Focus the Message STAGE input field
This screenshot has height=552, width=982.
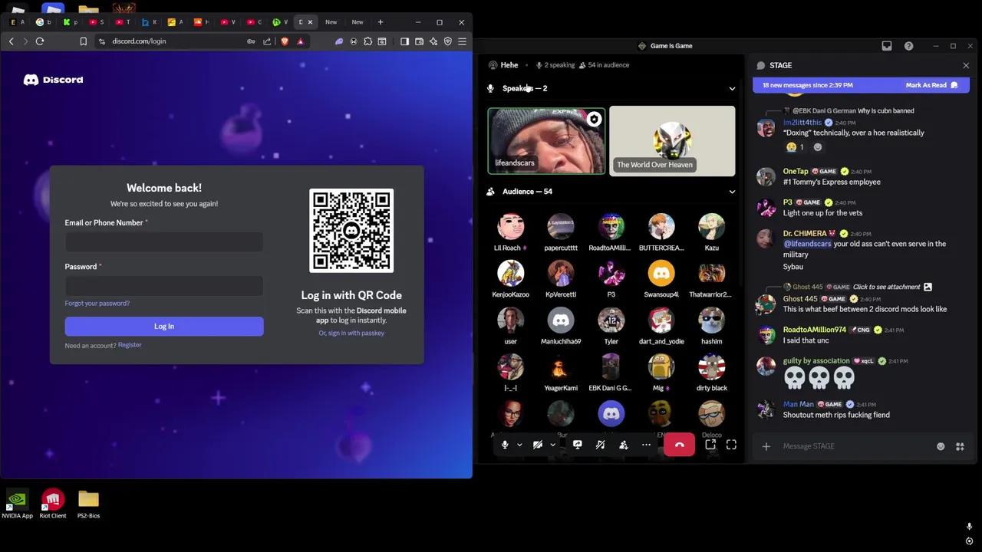click(855, 446)
